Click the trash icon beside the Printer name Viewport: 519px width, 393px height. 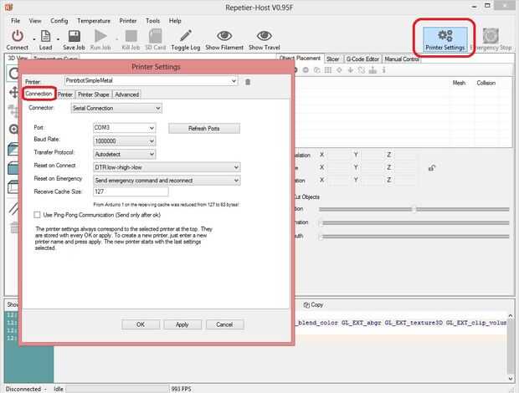pos(248,82)
